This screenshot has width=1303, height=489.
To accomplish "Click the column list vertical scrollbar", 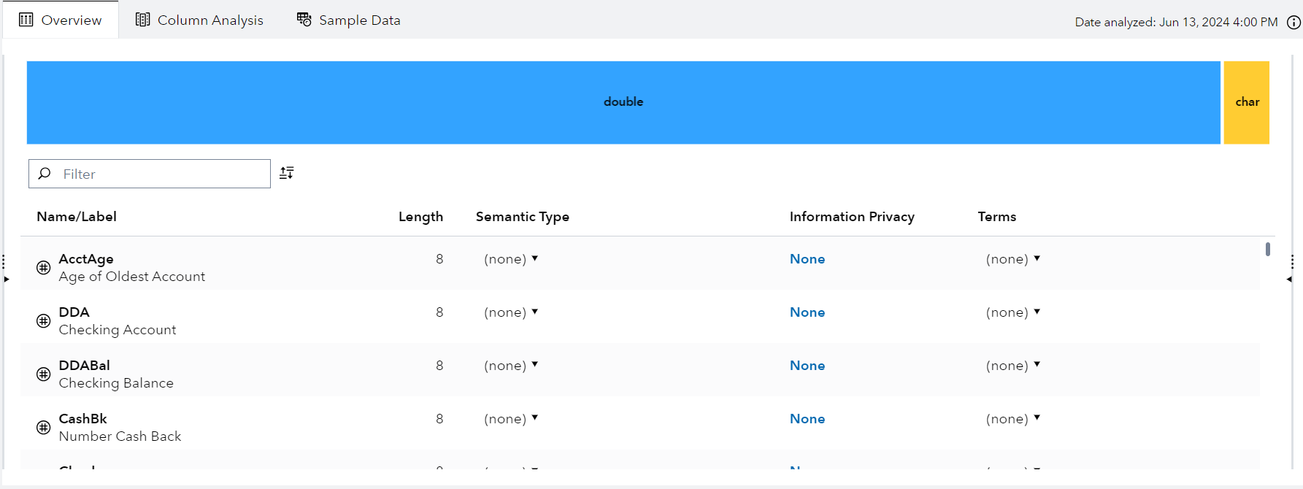I will pyautogui.click(x=1268, y=250).
